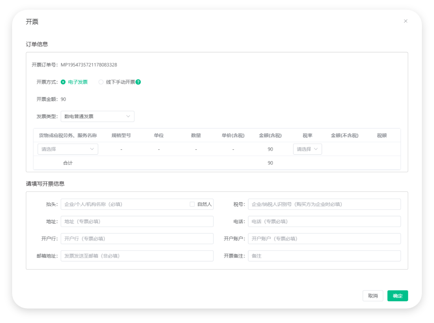Image resolution: width=434 pixels, height=323 pixels.
Task: Click the chevron arrow in 发票类型 selector
Action: tap(128, 116)
